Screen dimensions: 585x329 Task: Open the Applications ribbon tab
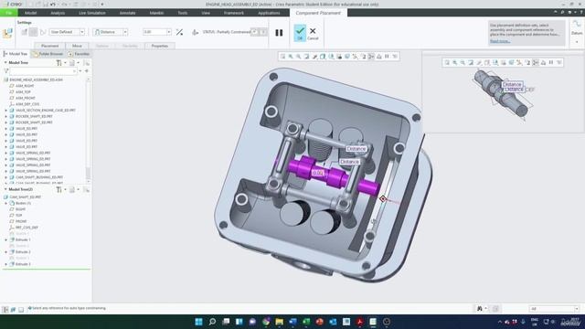[x=269, y=13]
